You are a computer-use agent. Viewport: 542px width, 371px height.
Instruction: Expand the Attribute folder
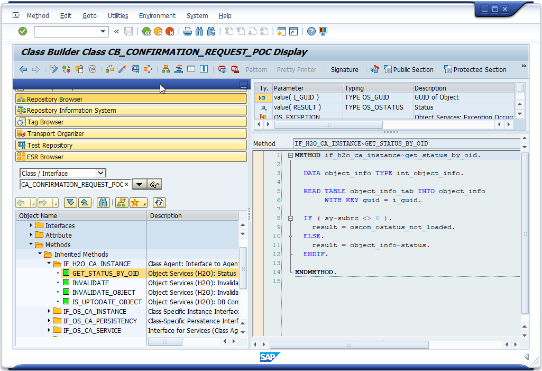pyautogui.click(x=31, y=235)
